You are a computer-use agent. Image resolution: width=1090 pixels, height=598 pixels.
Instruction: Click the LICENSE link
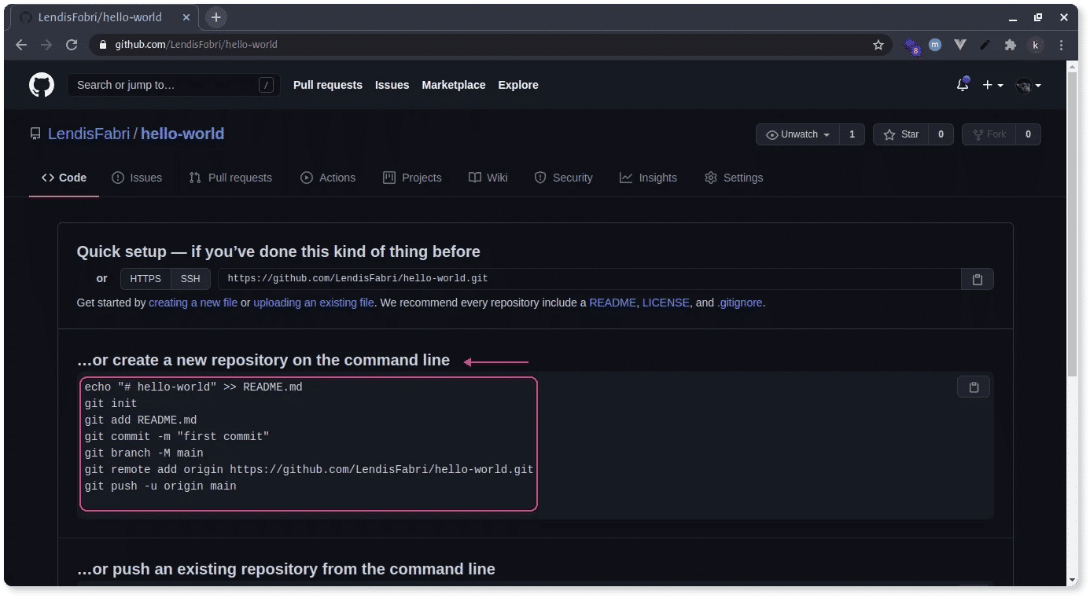tap(666, 303)
